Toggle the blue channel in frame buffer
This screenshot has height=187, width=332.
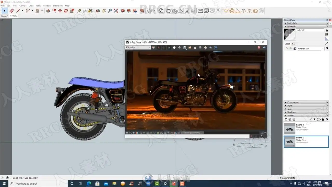169,48
